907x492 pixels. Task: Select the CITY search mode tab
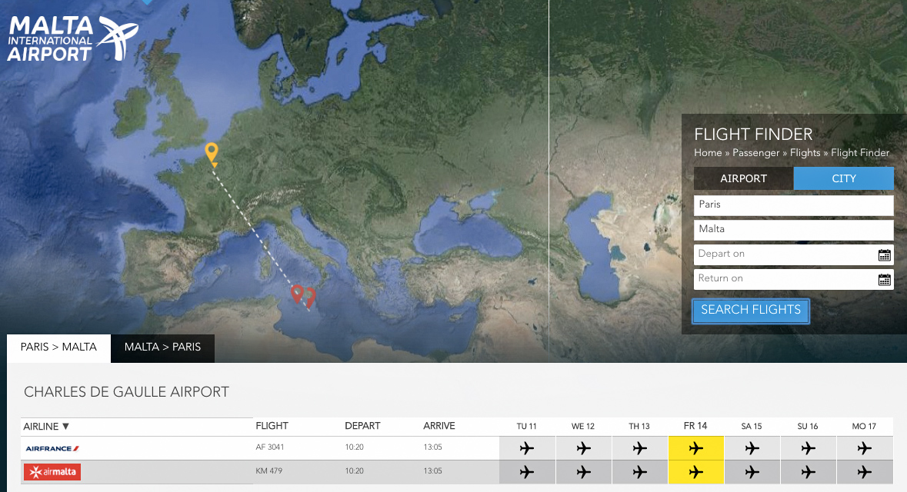coord(843,178)
